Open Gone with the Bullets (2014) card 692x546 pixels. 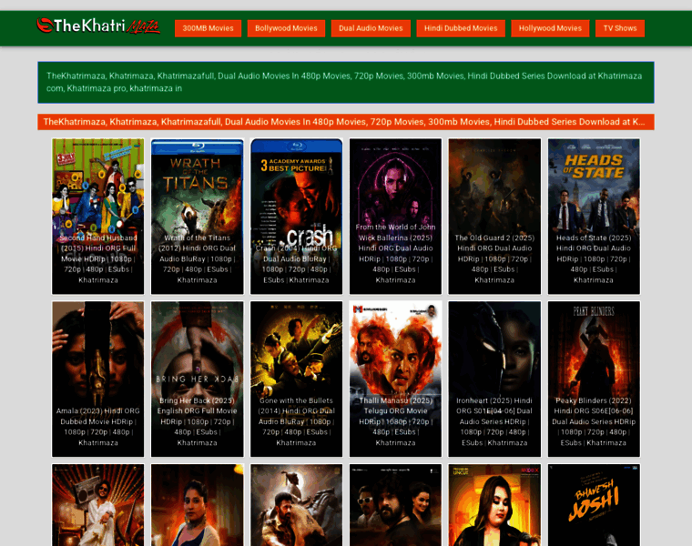(296, 379)
